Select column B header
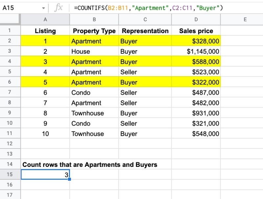The image size is (263, 199). (x=94, y=20)
